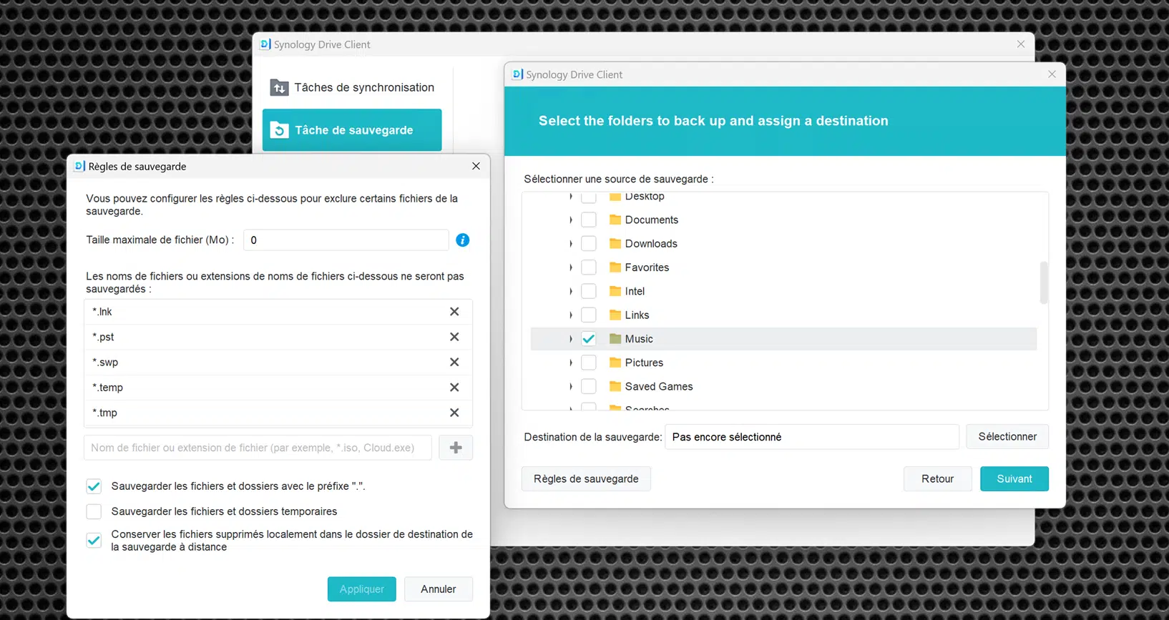Expand the Favorites folder tree
This screenshot has height=620, width=1169.
coord(571,267)
